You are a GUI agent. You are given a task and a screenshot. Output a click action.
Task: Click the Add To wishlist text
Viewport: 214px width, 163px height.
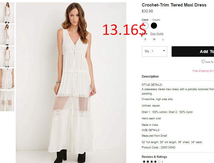(x=209, y=62)
